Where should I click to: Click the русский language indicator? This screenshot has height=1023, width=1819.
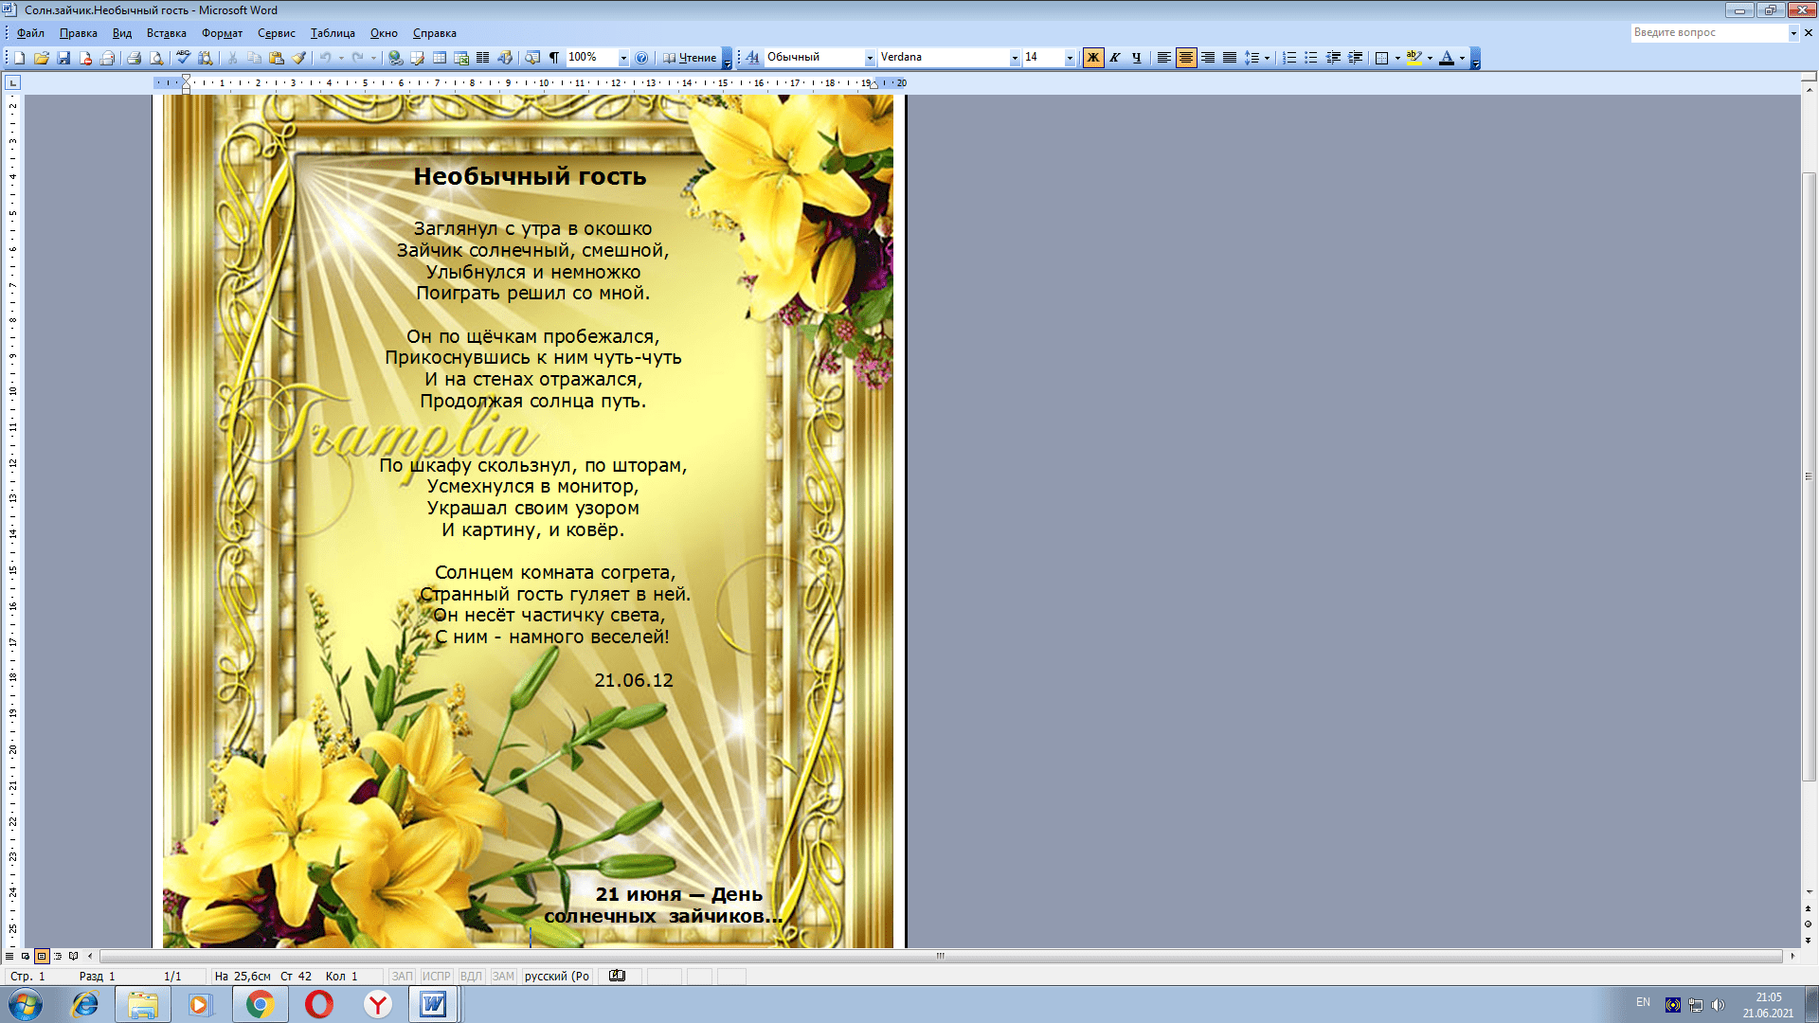point(557,976)
